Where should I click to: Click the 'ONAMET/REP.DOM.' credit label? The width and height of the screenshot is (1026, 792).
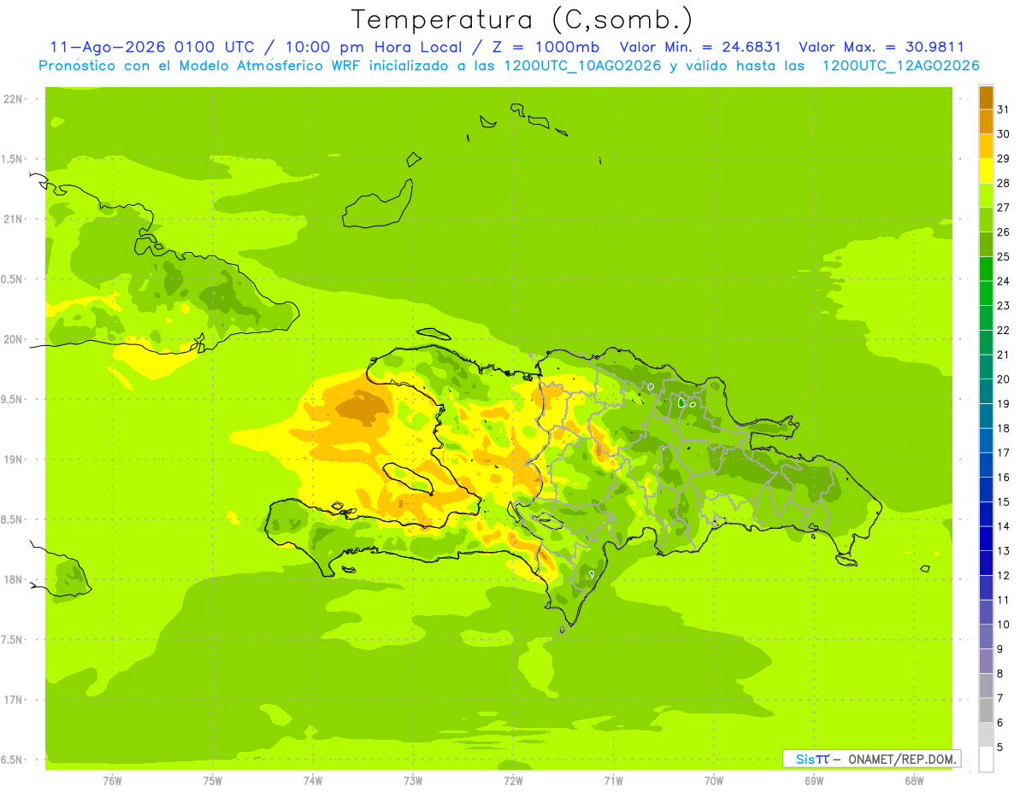(x=901, y=759)
